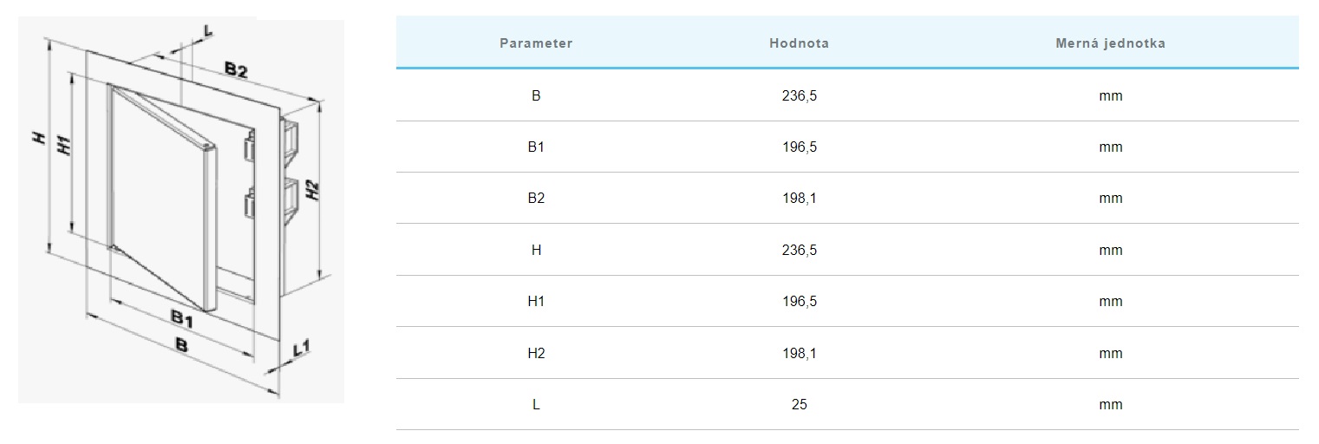Click the 198,1 value in the B2 row
The width and height of the screenshot is (1319, 444).
point(799,198)
